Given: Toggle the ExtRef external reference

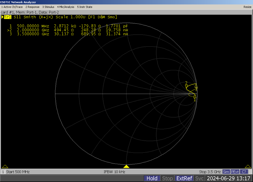Looking at the screenshot, I should click(185, 178).
